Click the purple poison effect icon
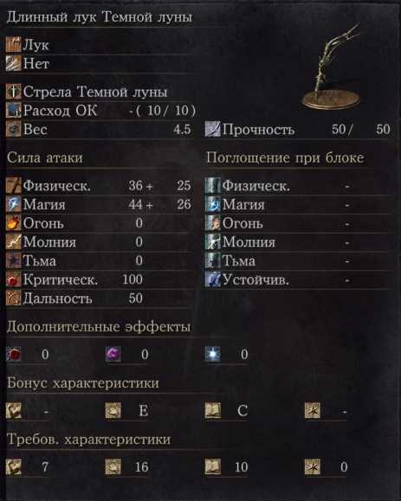 tap(113, 355)
